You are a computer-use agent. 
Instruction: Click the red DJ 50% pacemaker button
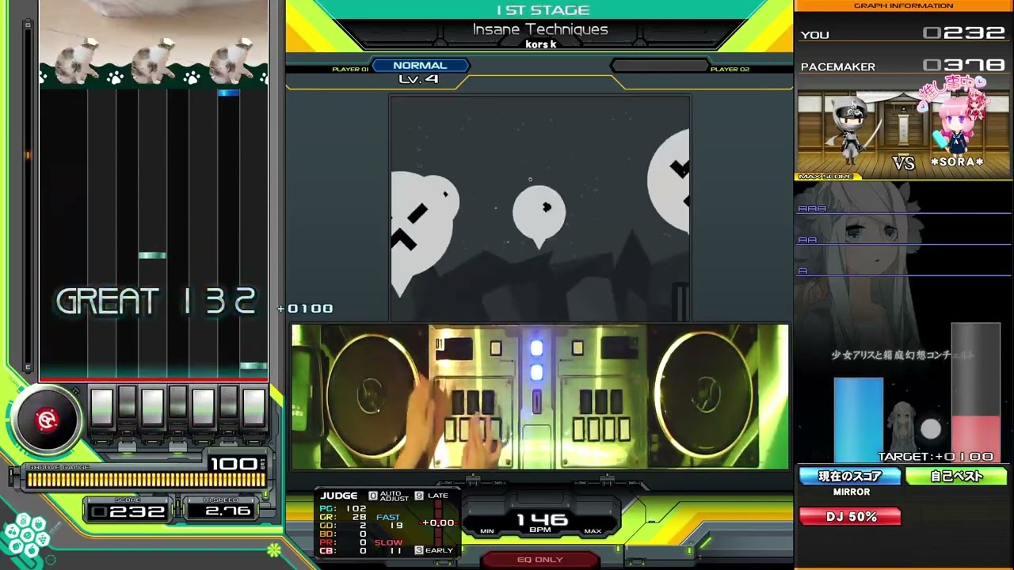point(850,517)
